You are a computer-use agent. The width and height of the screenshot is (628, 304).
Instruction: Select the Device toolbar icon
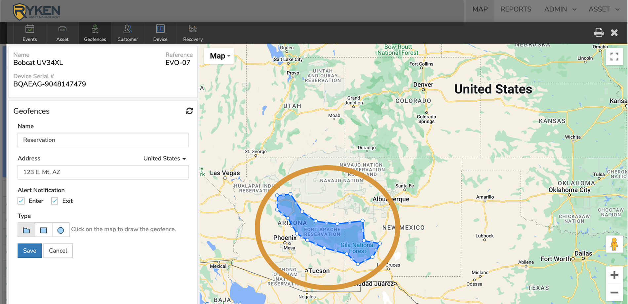(160, 33)
